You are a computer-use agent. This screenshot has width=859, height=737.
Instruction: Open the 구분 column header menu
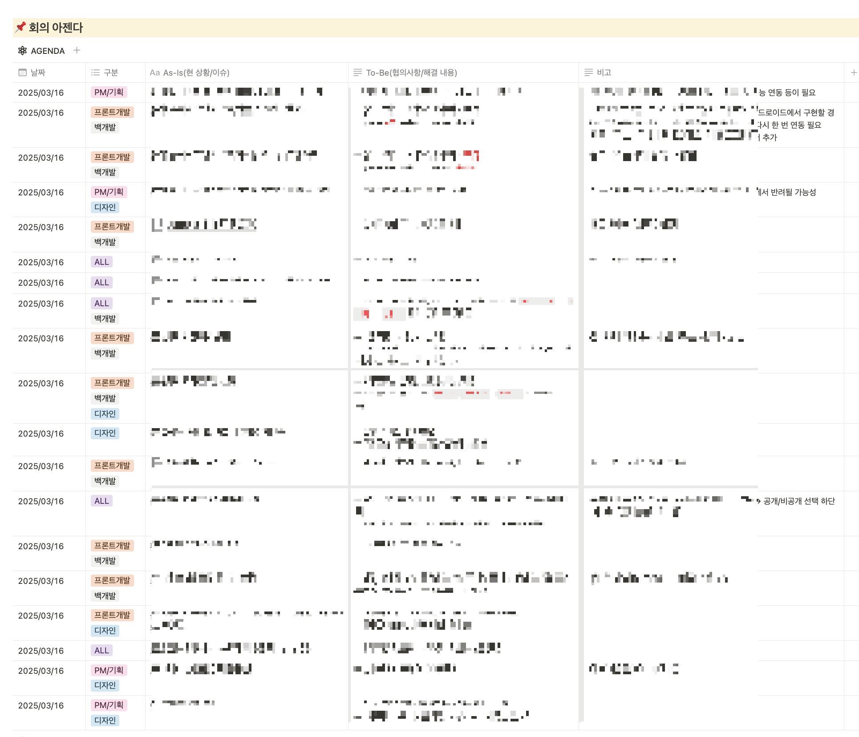[111, 73]
